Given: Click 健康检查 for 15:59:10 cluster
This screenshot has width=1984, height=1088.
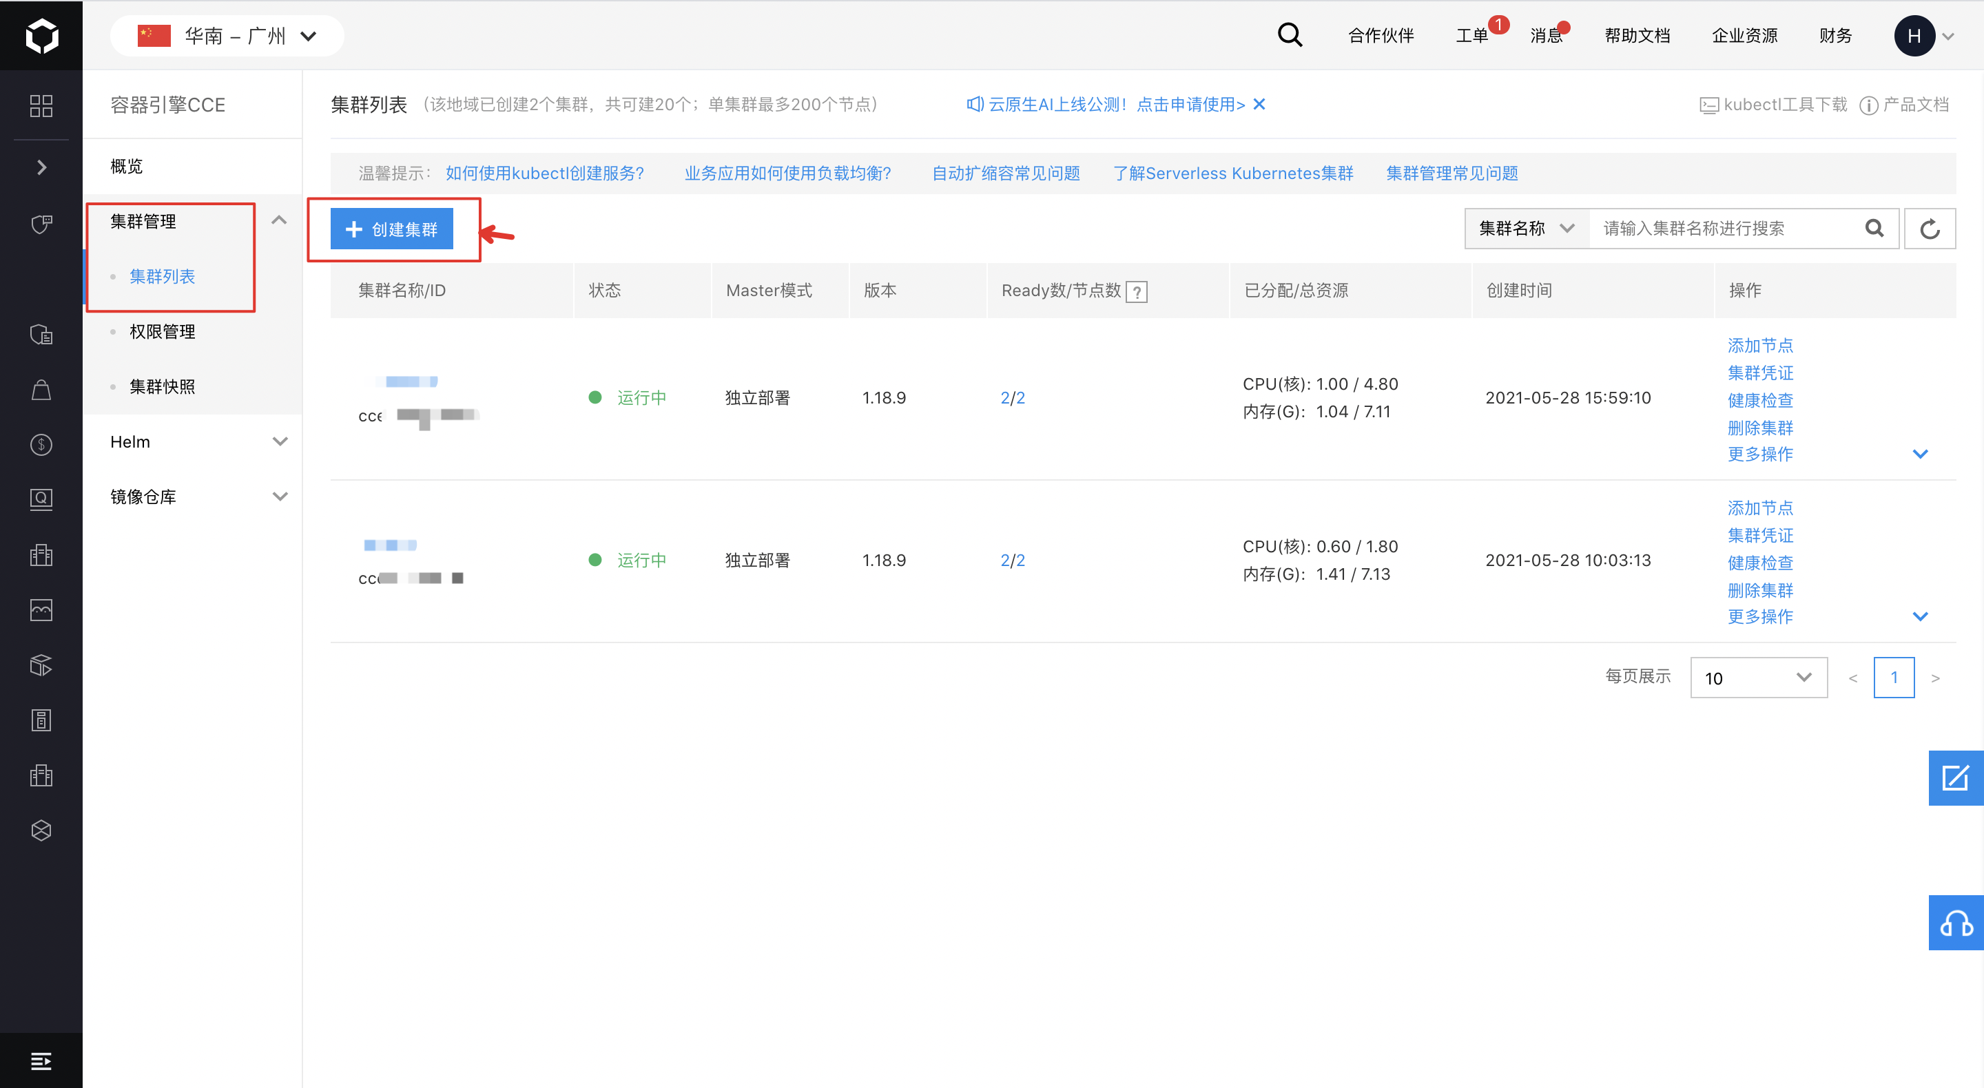Looking at the screenshot, I should (1760, 400).
